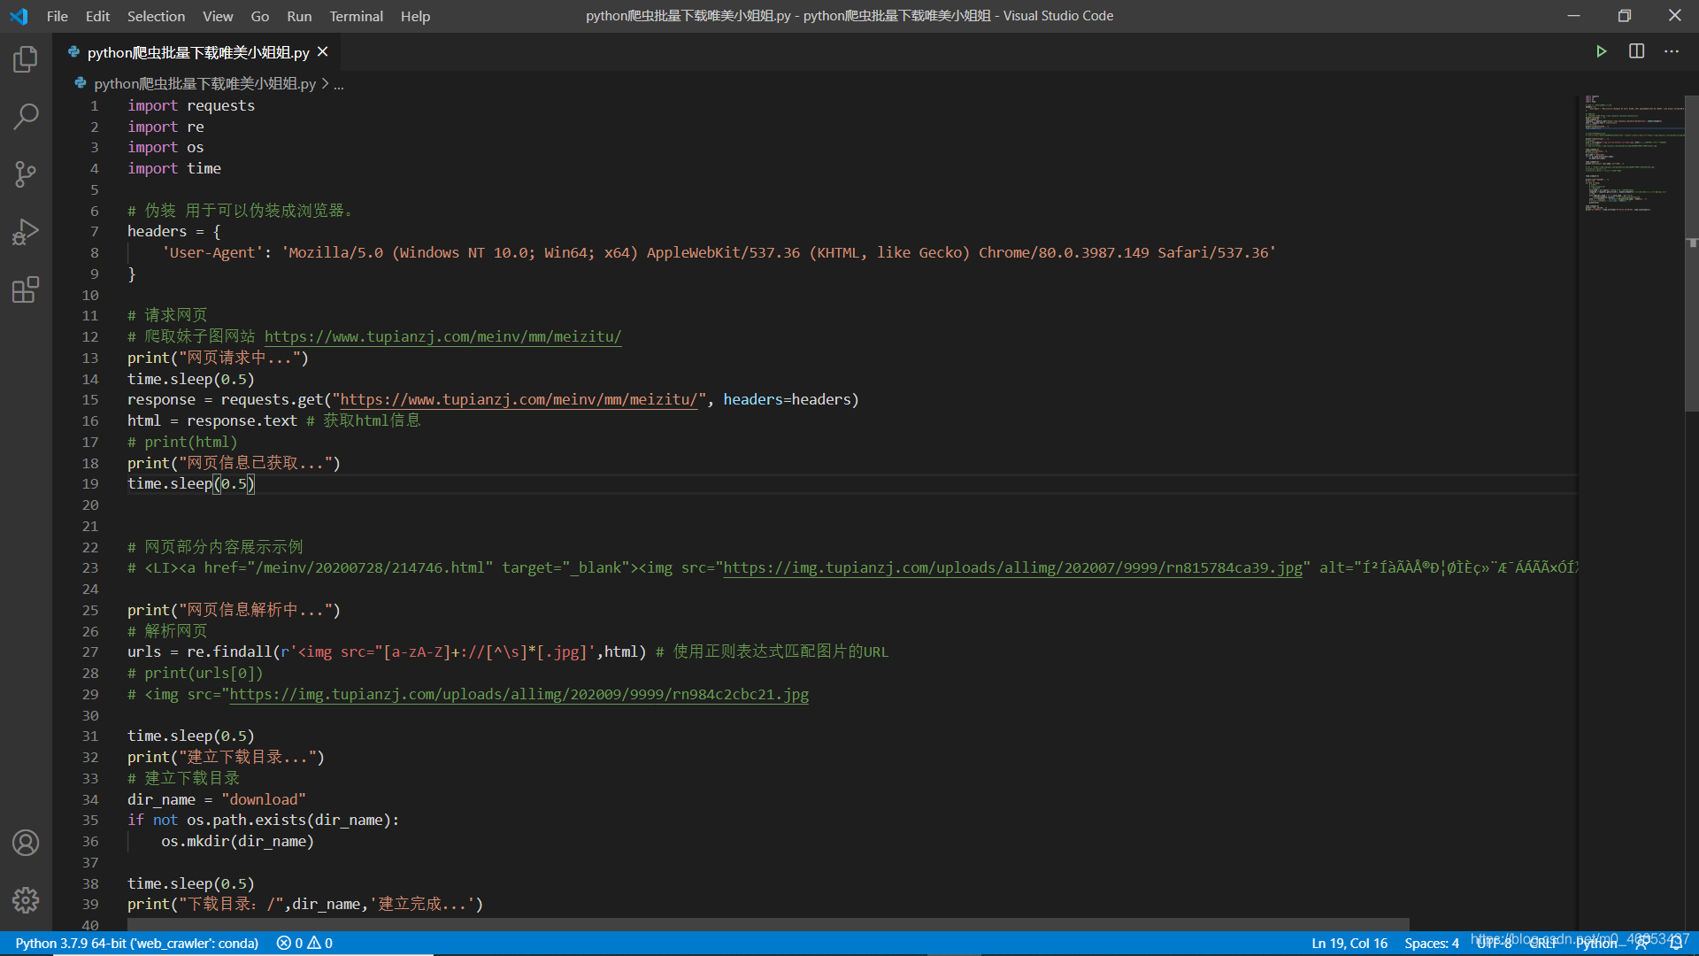Change end of line sequence CRLF
The image size is (1699, 956).
(x=1542, y=943)
